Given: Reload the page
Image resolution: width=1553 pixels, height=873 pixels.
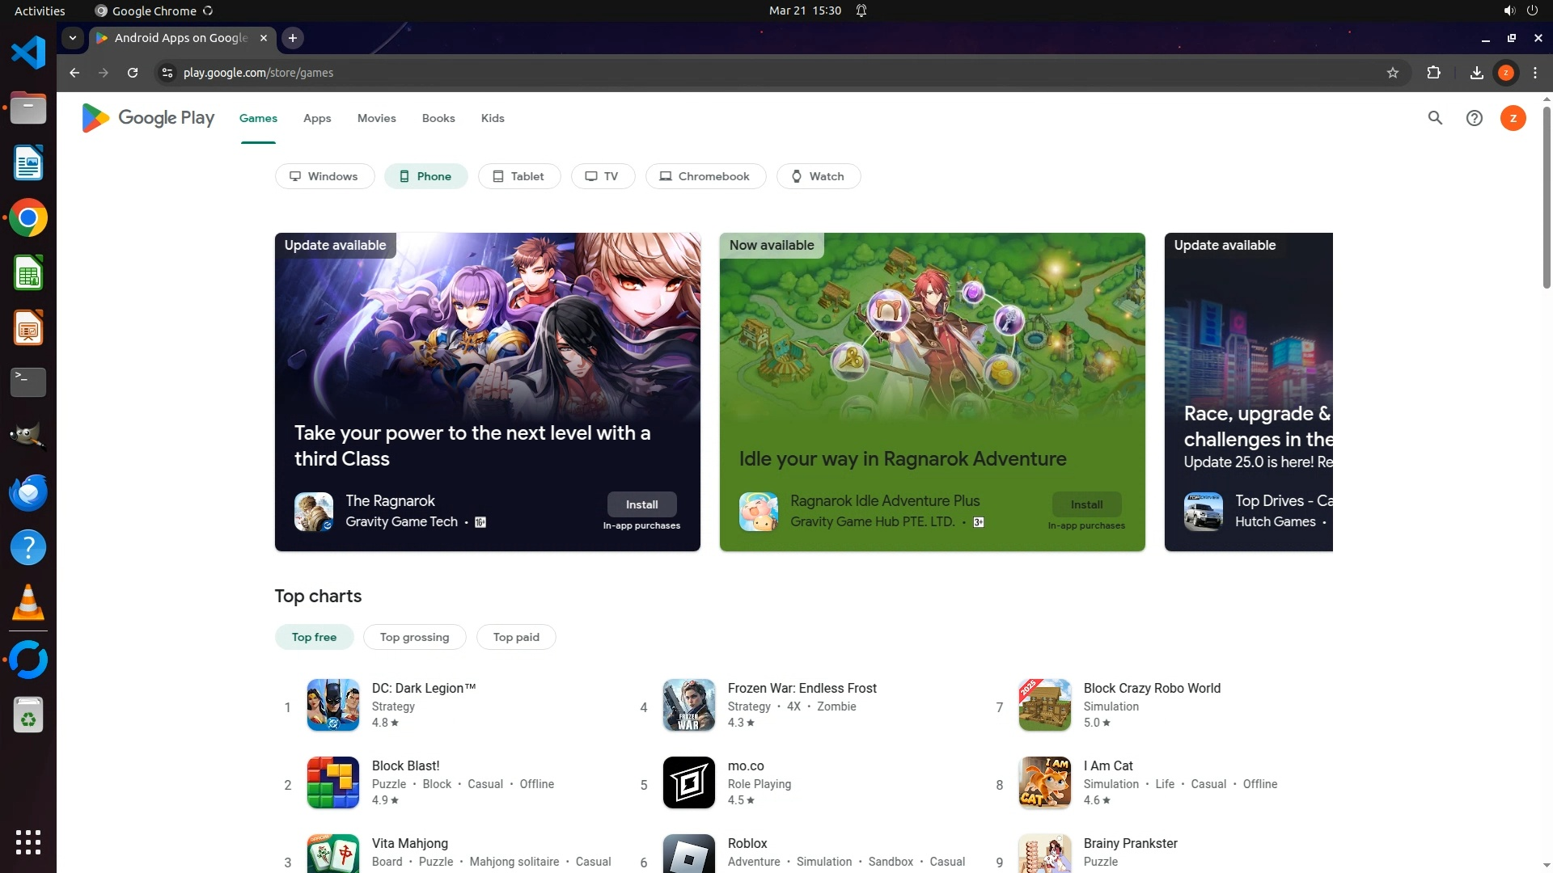Looking at the screenshot, I should [x=133, y=73].
